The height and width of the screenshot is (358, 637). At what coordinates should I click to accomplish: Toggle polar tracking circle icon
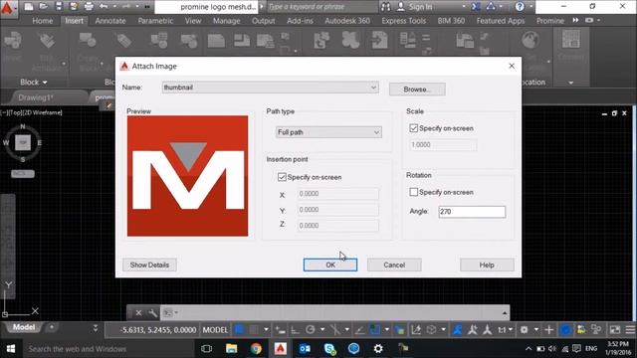(x=311, y=329)
